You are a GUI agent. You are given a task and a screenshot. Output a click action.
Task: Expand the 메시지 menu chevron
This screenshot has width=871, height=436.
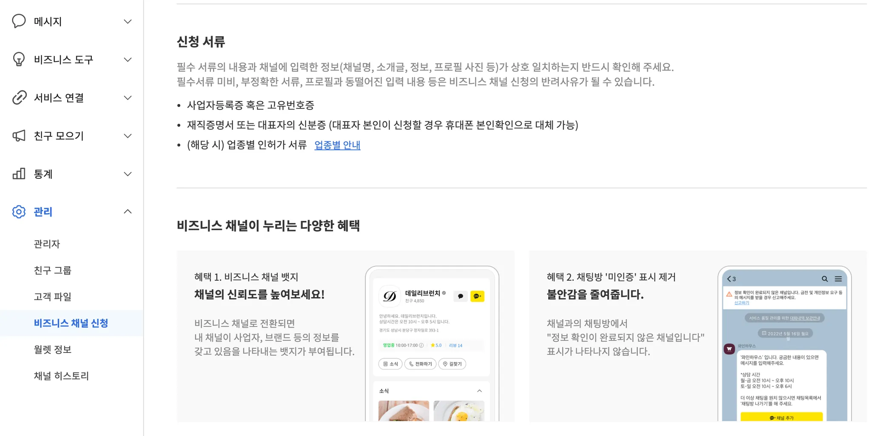128,22
